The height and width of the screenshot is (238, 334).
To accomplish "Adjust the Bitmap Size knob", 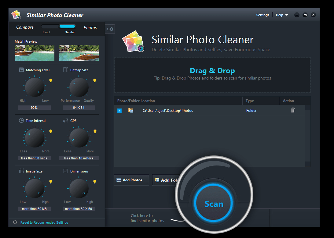I will [x=79, y=87].
